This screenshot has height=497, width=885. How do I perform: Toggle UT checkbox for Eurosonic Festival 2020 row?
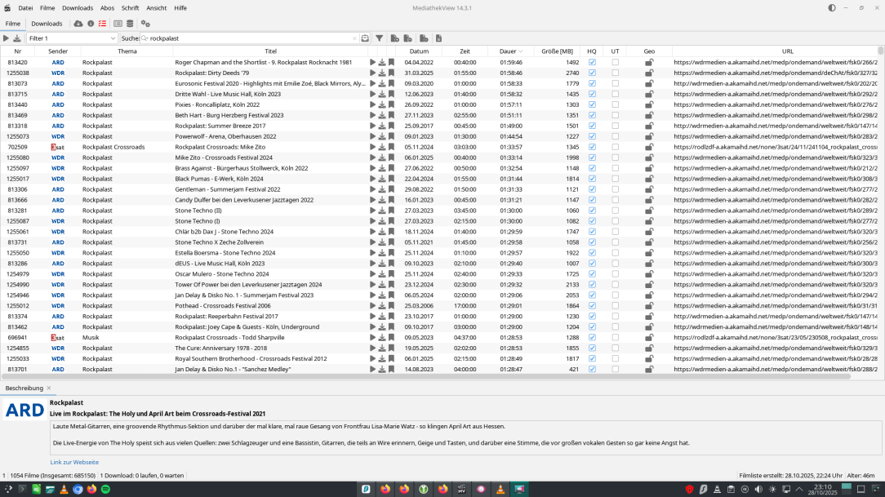616,83
